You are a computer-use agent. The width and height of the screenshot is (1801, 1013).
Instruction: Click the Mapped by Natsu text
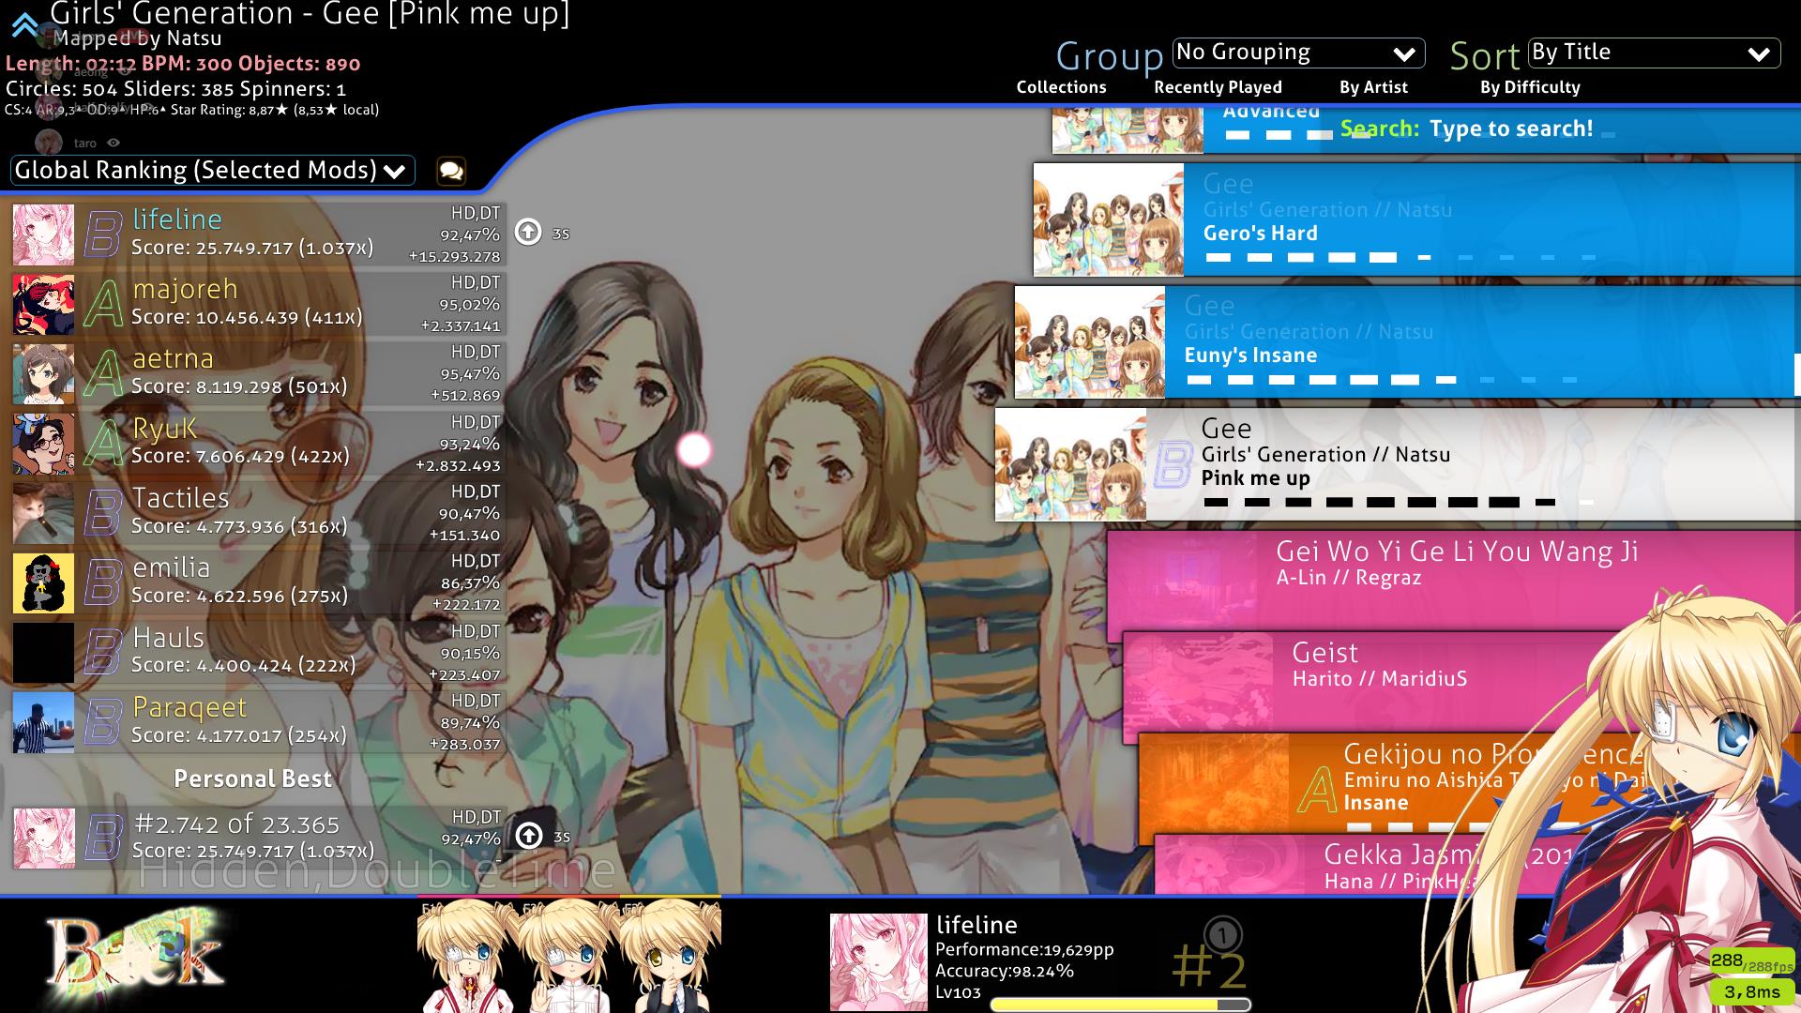(138, 38)
